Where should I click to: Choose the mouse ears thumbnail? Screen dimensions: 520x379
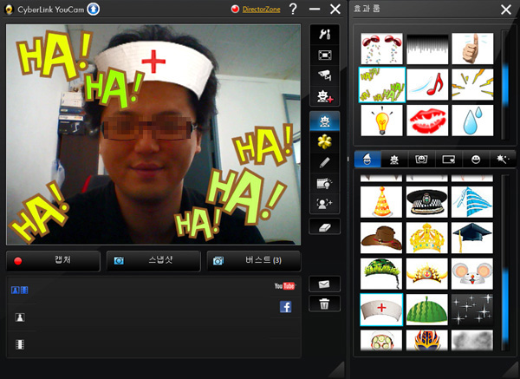pyautogui.click(x=472, y=274)
